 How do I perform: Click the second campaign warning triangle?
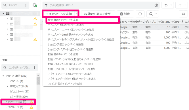(x=35, y=24)
